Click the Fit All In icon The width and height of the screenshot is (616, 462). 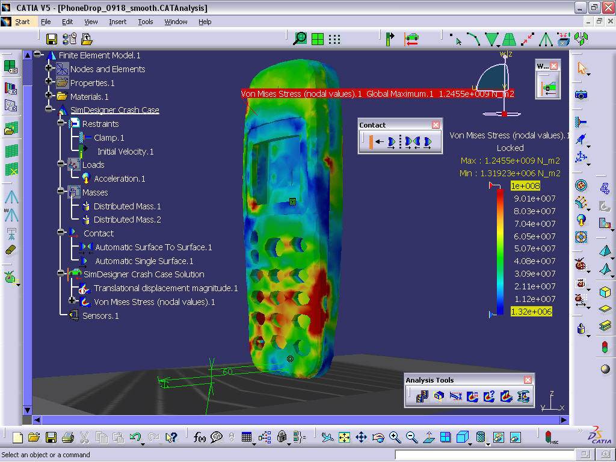[344, 437]
